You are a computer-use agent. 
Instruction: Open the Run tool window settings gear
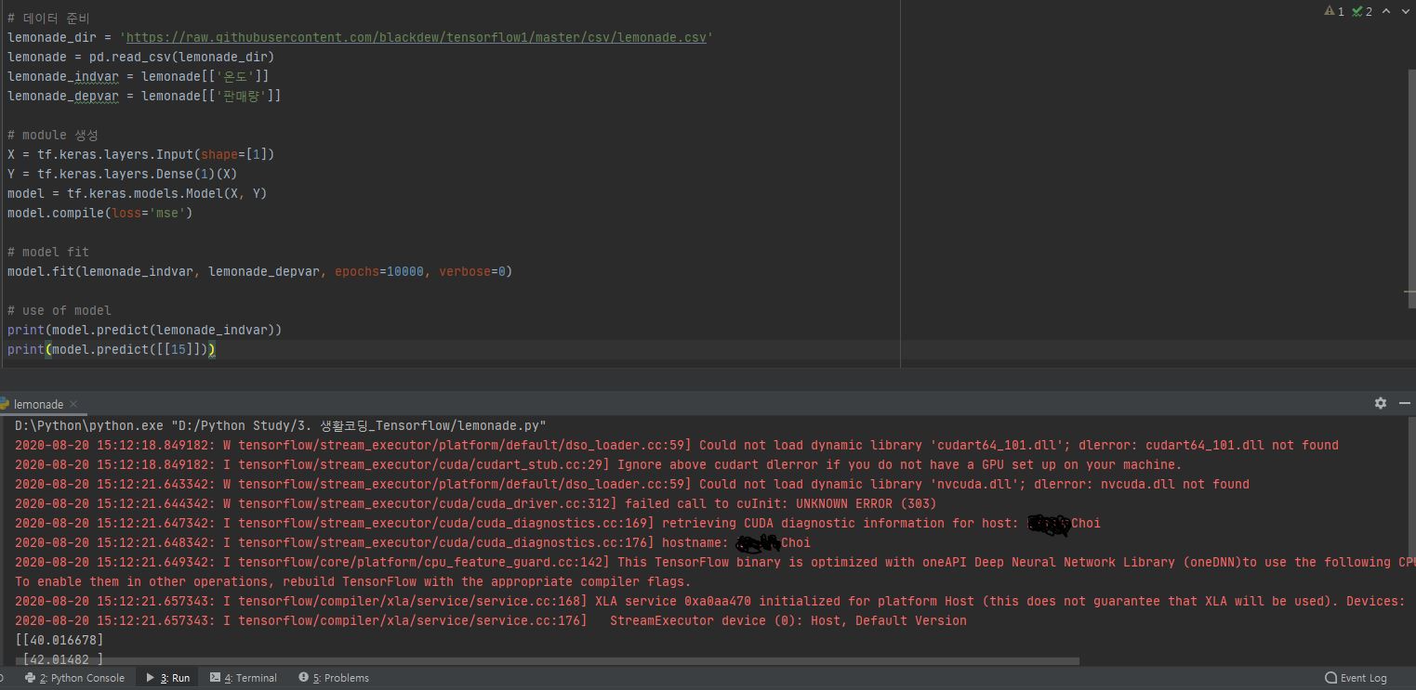1380,402
